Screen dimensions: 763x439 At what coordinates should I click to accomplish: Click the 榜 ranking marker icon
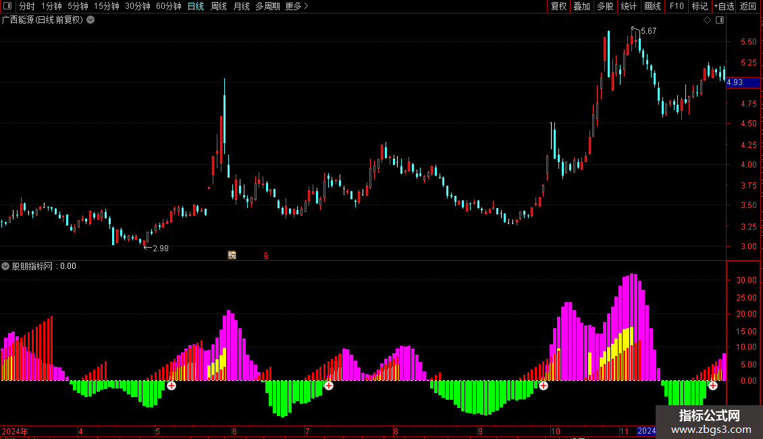(232, 255)
